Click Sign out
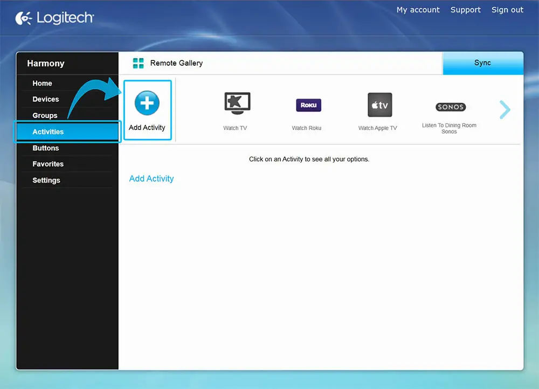539x389 pixels. coord(507,10)
